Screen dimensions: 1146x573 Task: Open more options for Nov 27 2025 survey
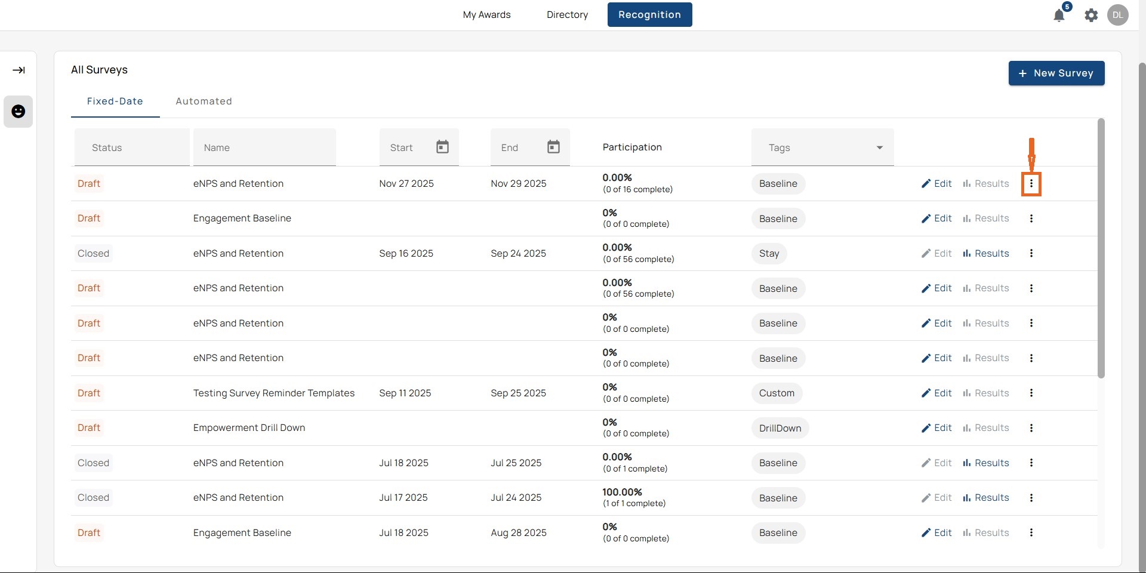pos(1031,184)
